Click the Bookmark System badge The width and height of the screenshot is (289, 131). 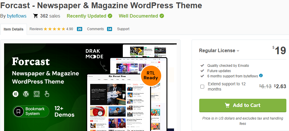(x=31, y=111)
